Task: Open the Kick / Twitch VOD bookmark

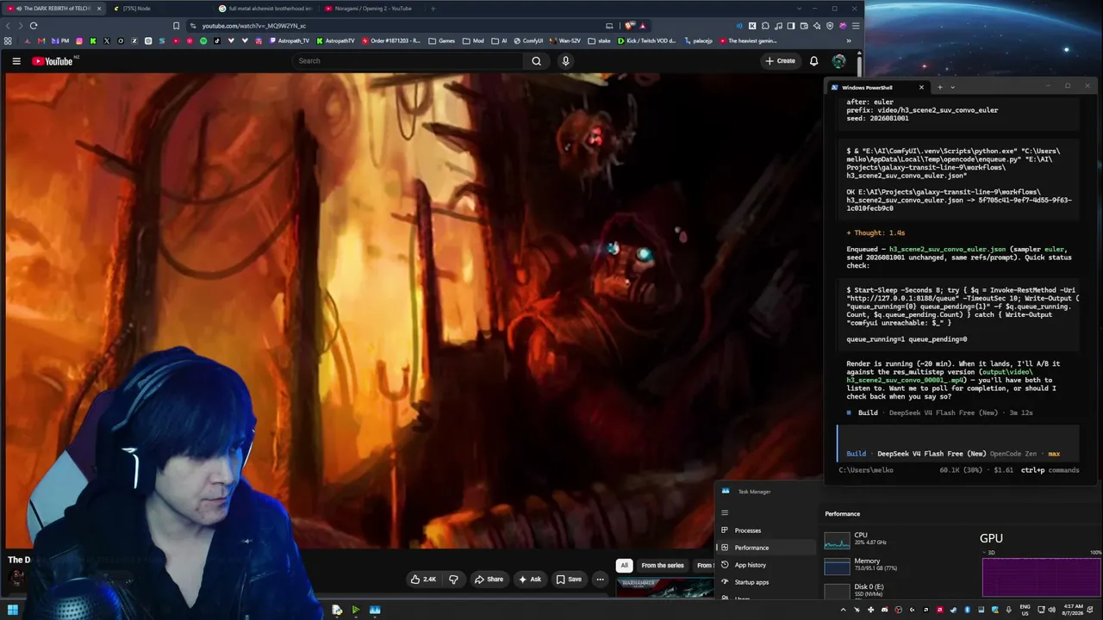Action: click(647, 40)
